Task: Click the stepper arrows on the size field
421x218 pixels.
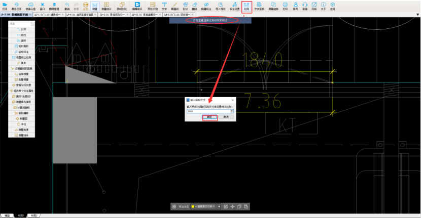Action: pyautogui.click(x=232, y=111)
